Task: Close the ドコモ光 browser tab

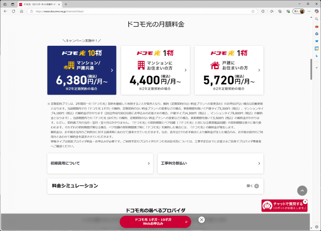Action: tap(59, 4)
